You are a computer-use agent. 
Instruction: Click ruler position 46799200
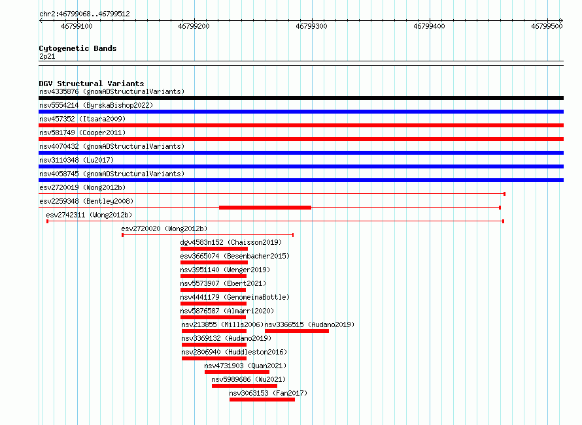click(194, 26)
